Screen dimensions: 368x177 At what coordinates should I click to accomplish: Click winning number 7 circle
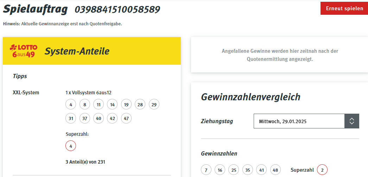pyautogui.click(x=206, y=170)
